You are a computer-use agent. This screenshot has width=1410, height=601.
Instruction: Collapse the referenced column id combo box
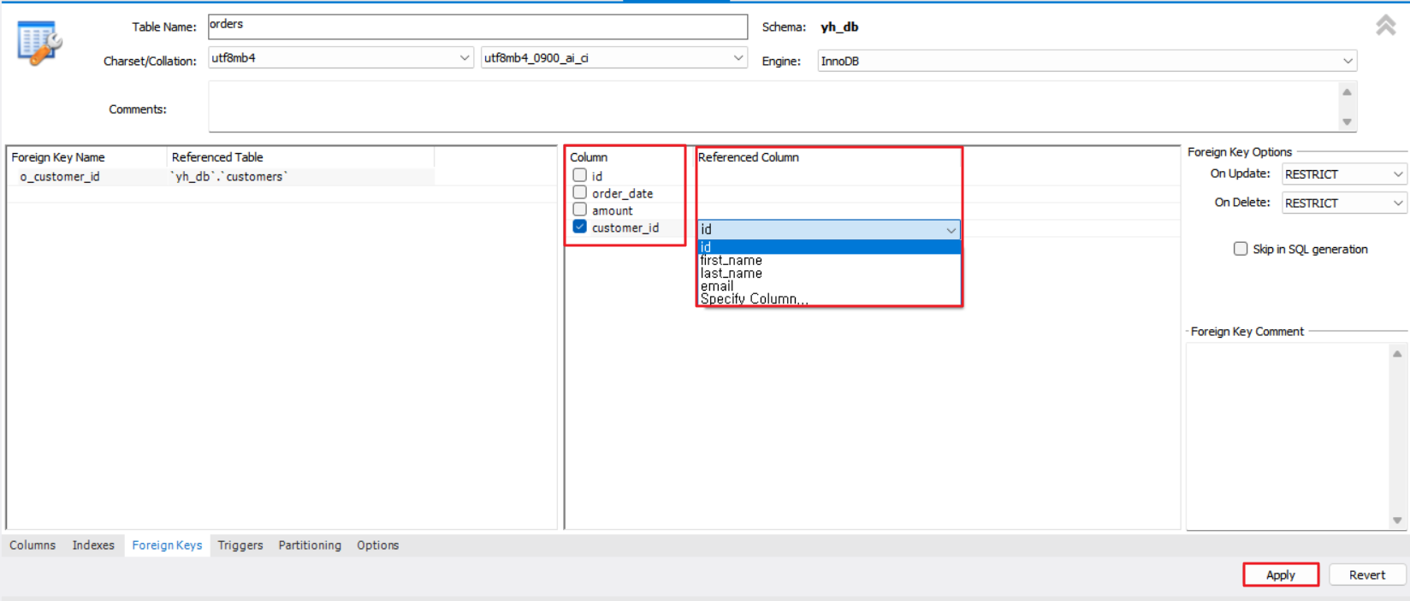pyautogui.click(x=951, y=230)
